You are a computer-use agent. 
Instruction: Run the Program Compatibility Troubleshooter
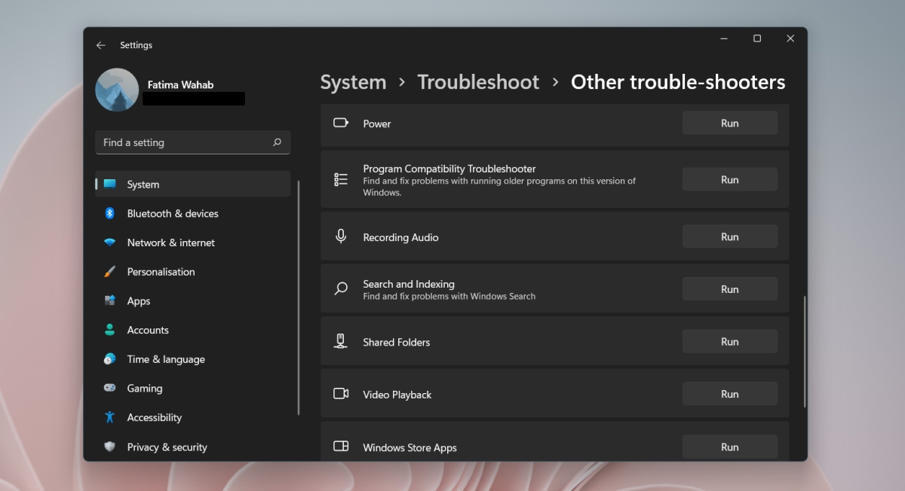point(729,179)
